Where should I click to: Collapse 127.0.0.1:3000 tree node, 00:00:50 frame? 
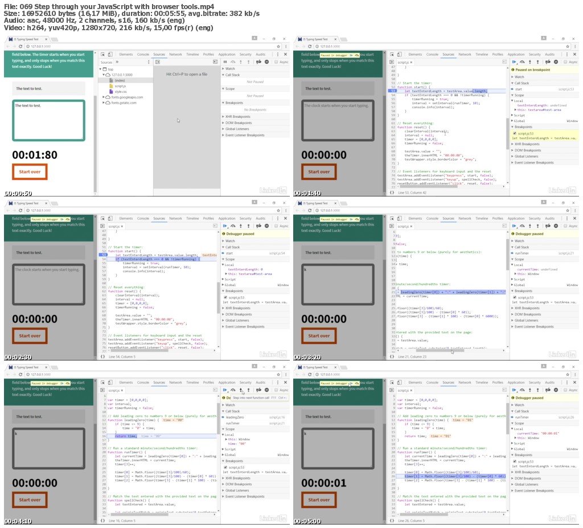pyautogui.click(x=104, y=75)
